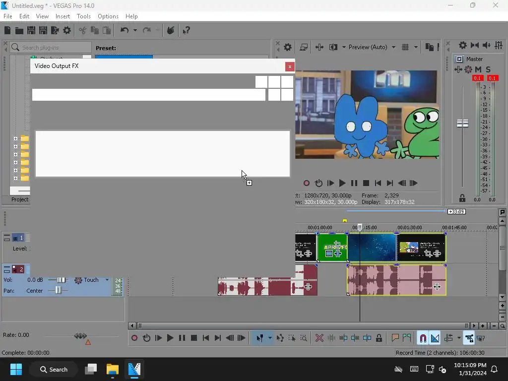Screen dimensions: 508x381
Task: Open Master bus automation settings
Action: pos(468,69)
